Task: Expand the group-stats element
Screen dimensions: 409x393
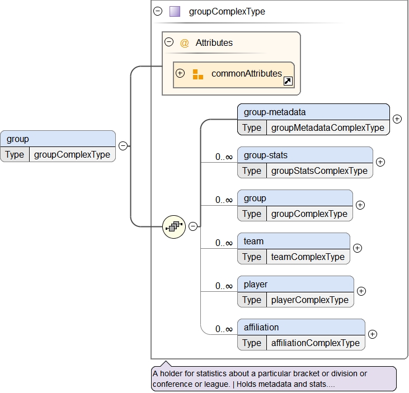Action: click(380, 162)
